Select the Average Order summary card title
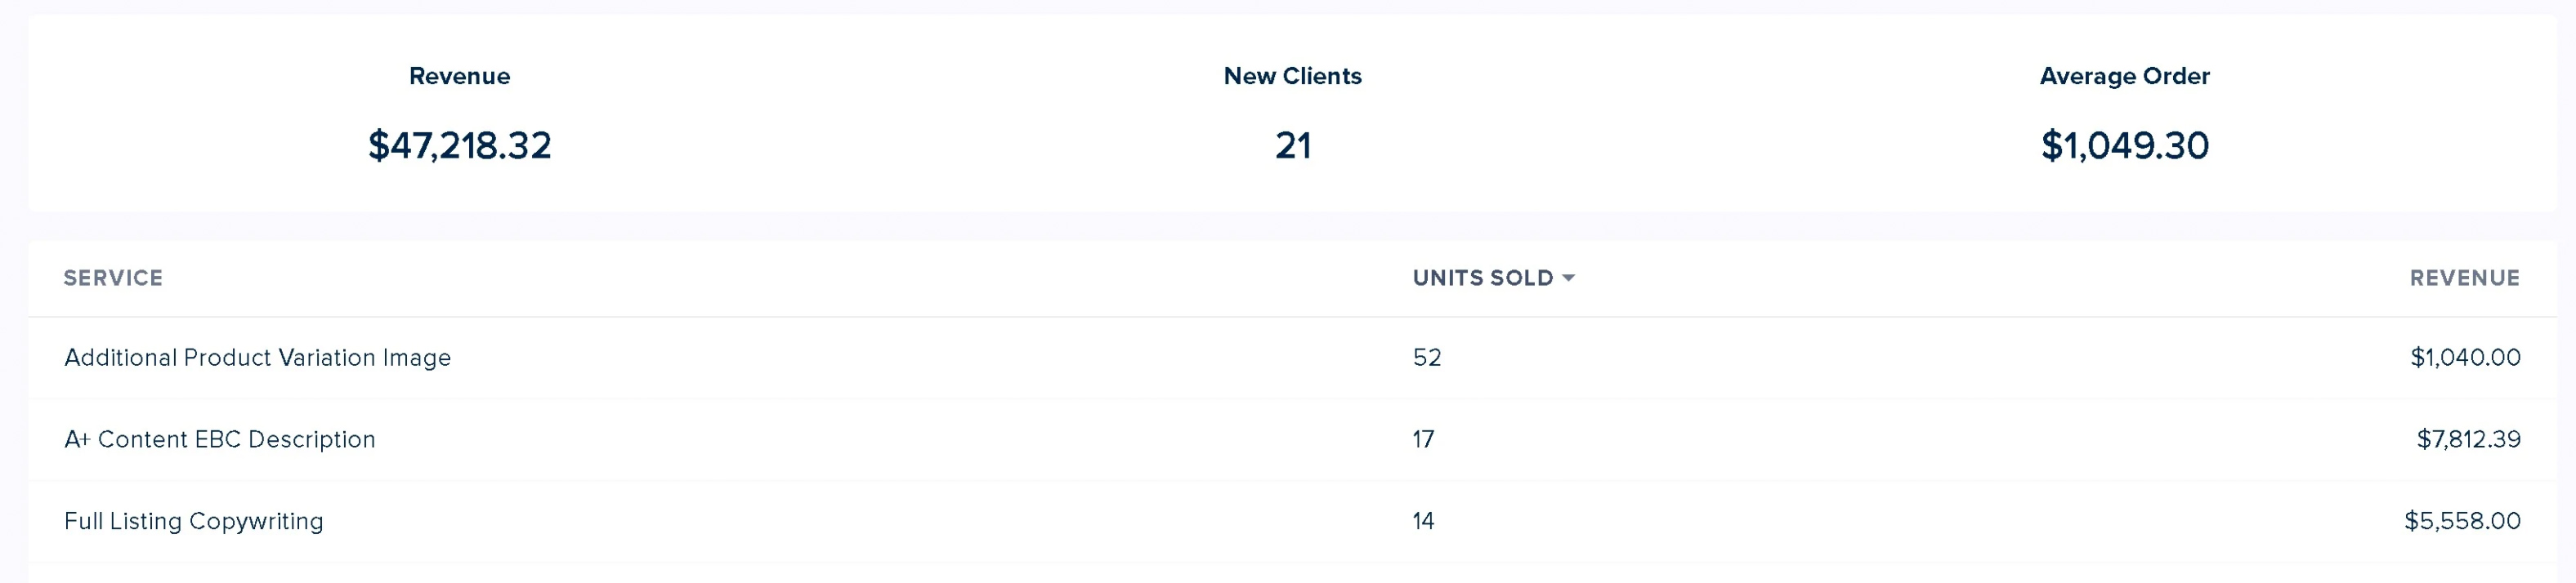This screenshot has height=583, width=2576. point(2124,76)
